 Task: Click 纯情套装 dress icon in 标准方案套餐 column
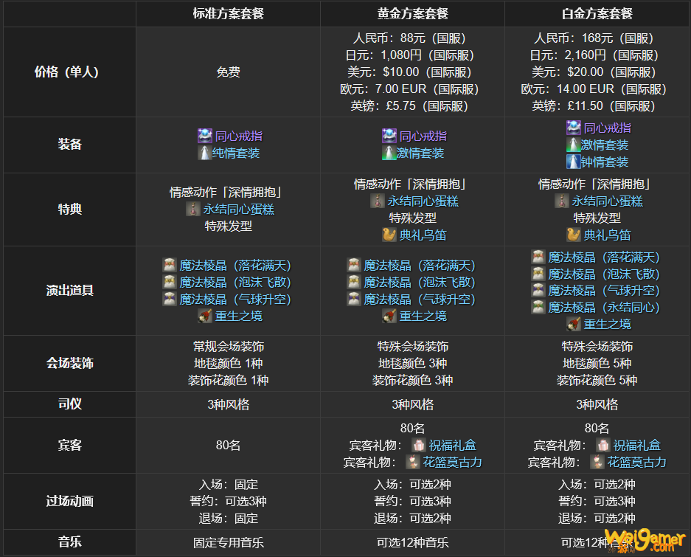click(205, 153)
